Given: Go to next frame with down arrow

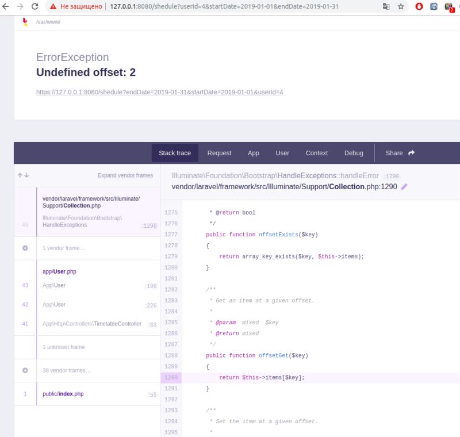Looking at the screenshot, I should pos(26,175).
